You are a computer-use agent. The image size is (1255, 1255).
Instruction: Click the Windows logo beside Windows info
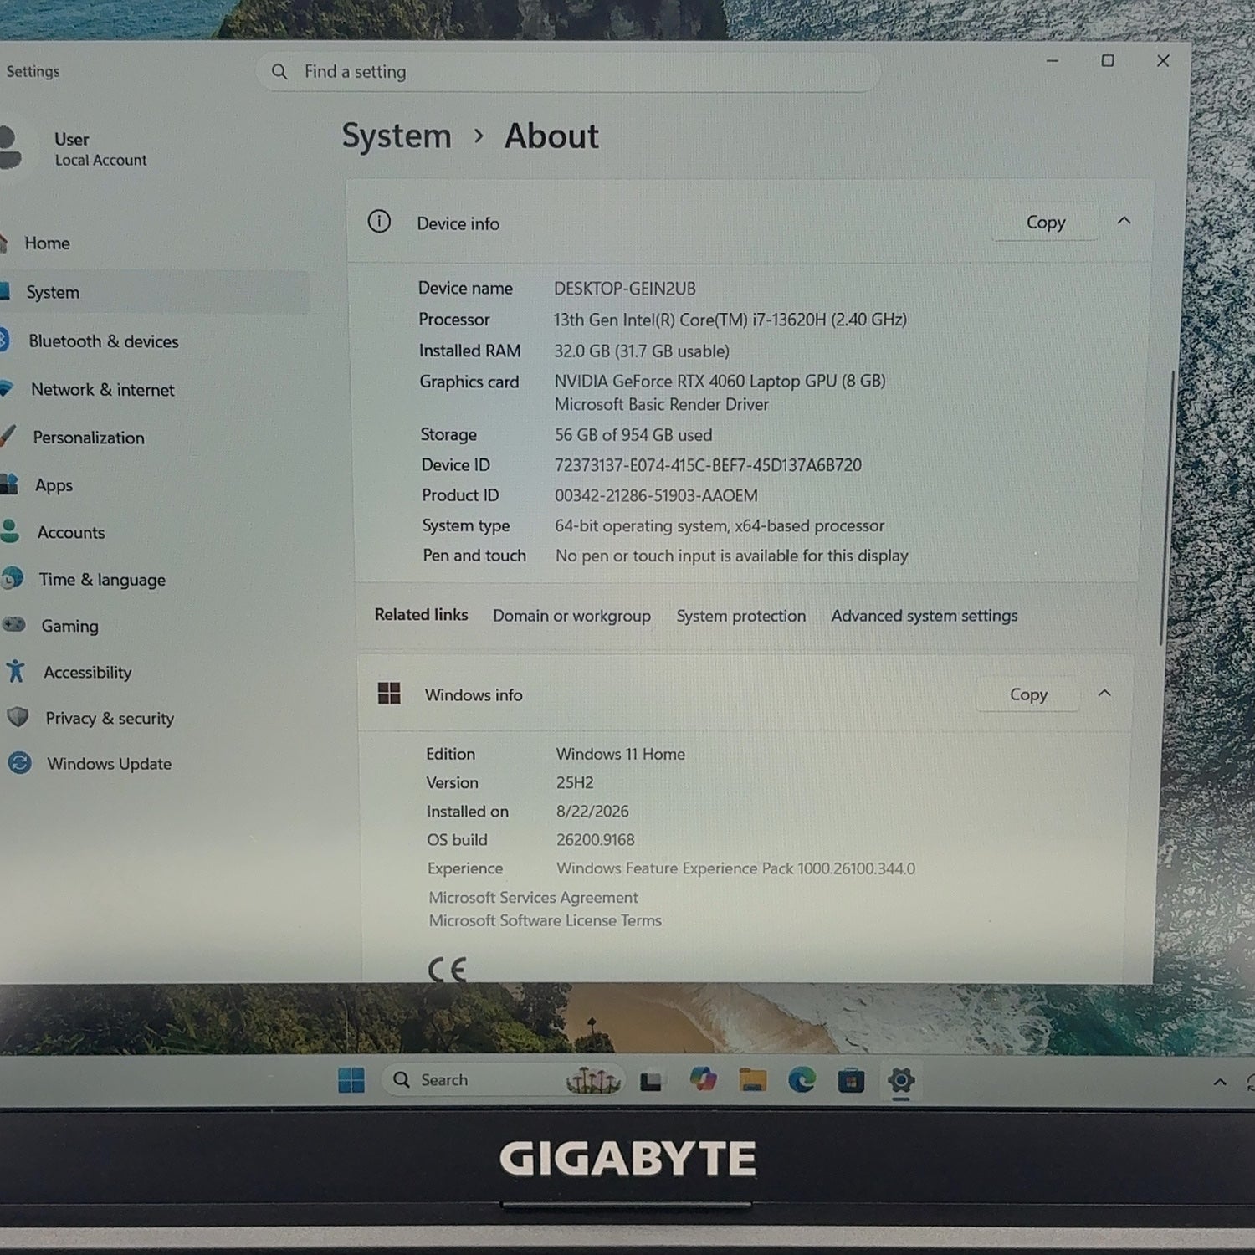coord(389,694)
